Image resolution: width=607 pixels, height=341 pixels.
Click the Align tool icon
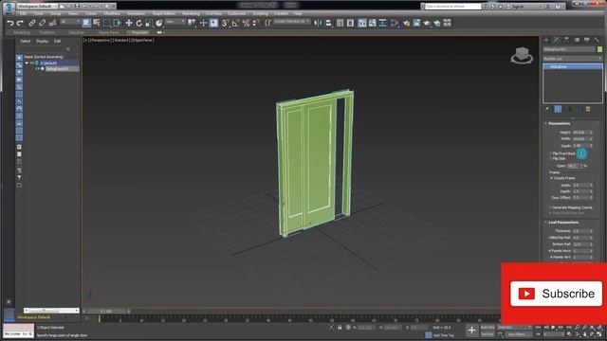coord(329,23)
